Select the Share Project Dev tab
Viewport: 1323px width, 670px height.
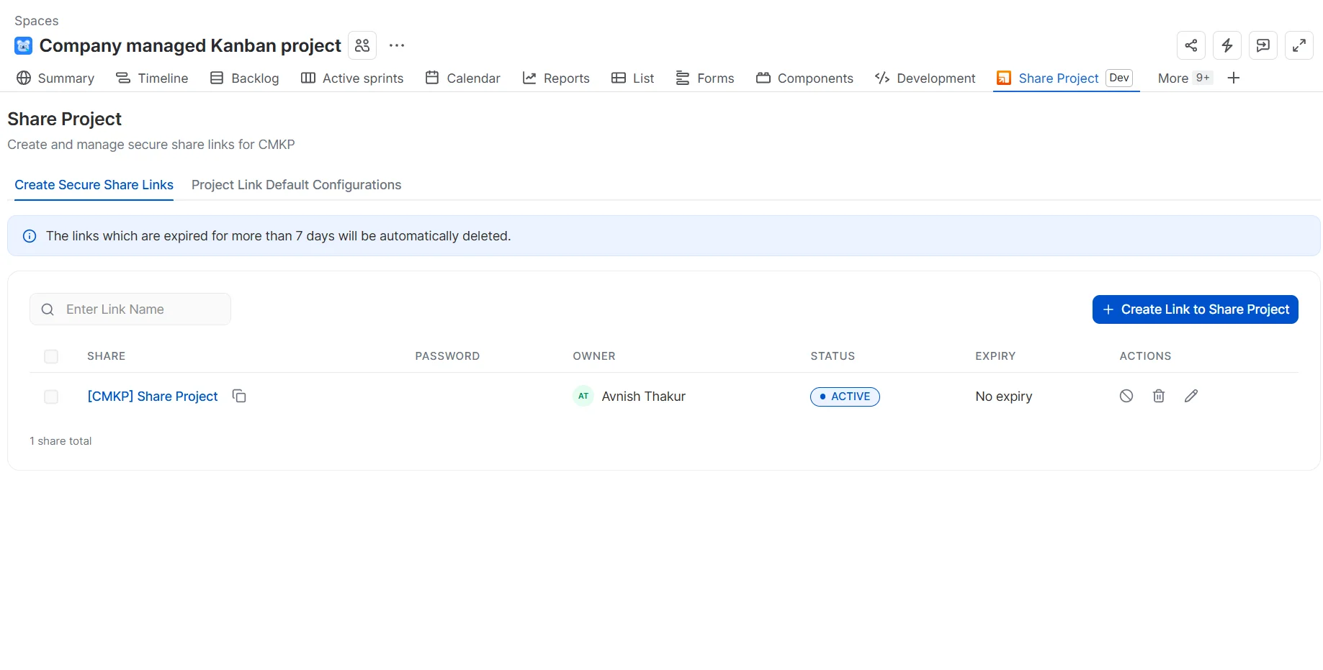(x=1065, y=78)
